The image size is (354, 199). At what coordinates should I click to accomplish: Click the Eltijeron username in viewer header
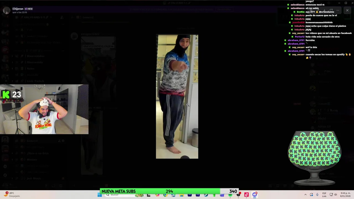click(18, 9)
